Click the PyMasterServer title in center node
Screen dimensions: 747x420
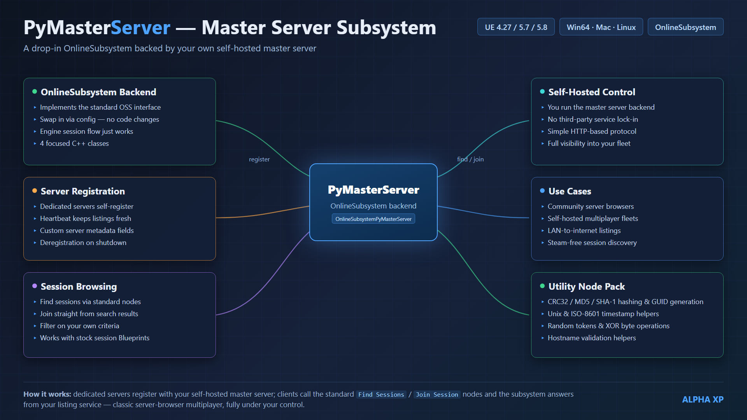373,190
